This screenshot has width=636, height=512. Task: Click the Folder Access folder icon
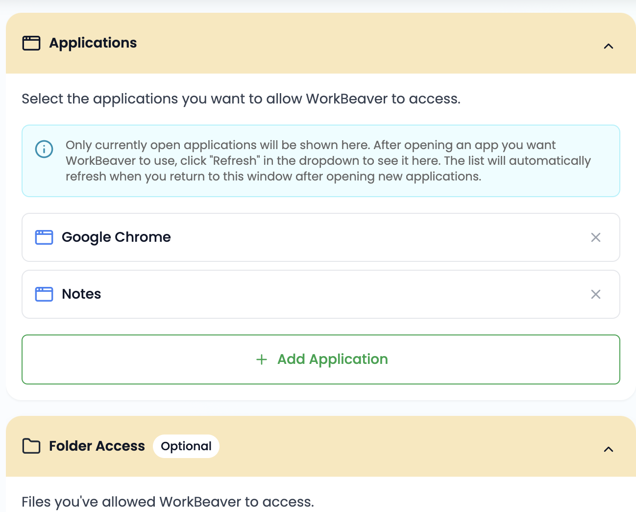[x=31, y=446]
